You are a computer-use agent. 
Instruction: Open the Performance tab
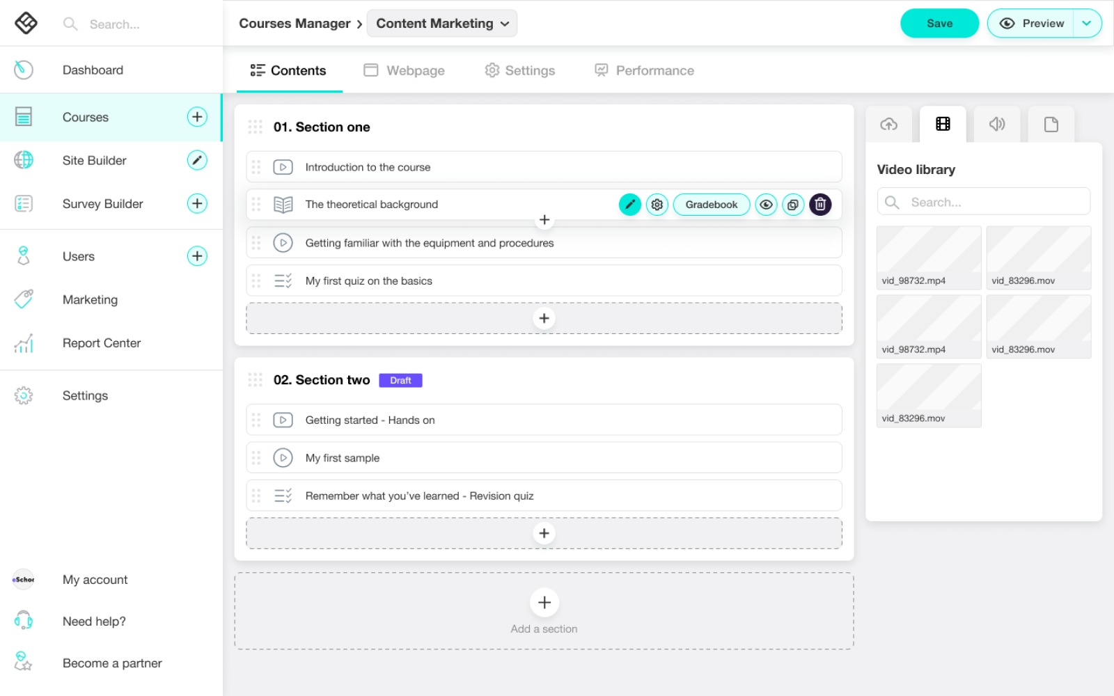[x=644, y=71]
